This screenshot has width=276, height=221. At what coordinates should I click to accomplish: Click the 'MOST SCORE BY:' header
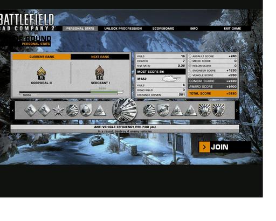(161, 72)
